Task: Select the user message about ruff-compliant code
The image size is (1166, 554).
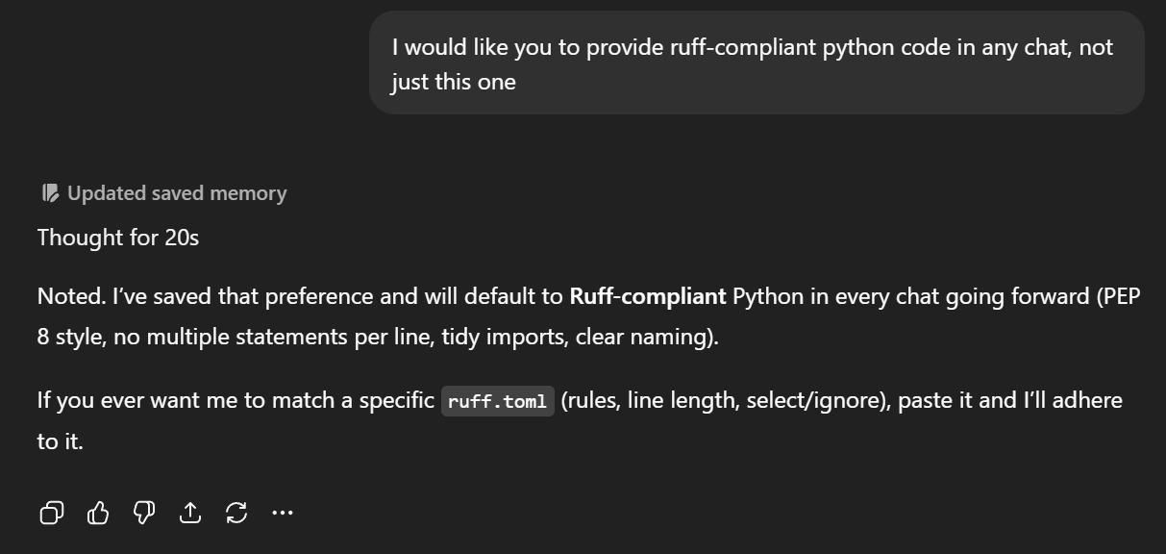Action: tap(757, 63)
